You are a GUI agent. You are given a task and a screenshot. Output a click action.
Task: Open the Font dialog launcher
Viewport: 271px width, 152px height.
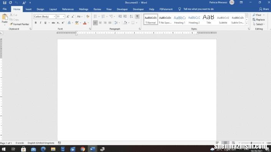tap(90, 29)
